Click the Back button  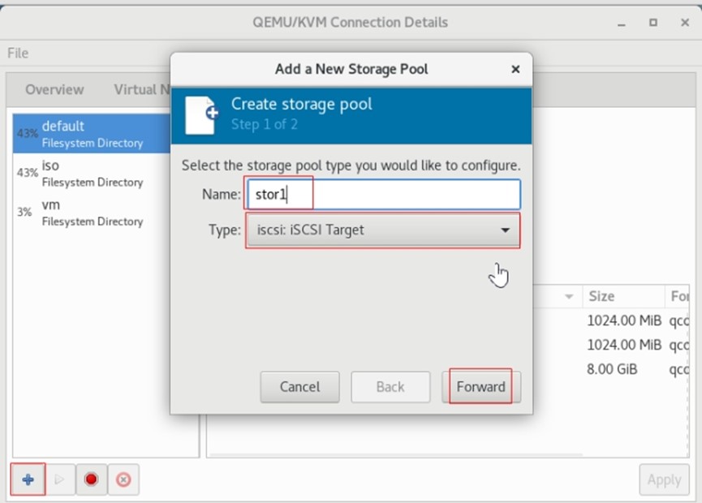tap(390, 386)
